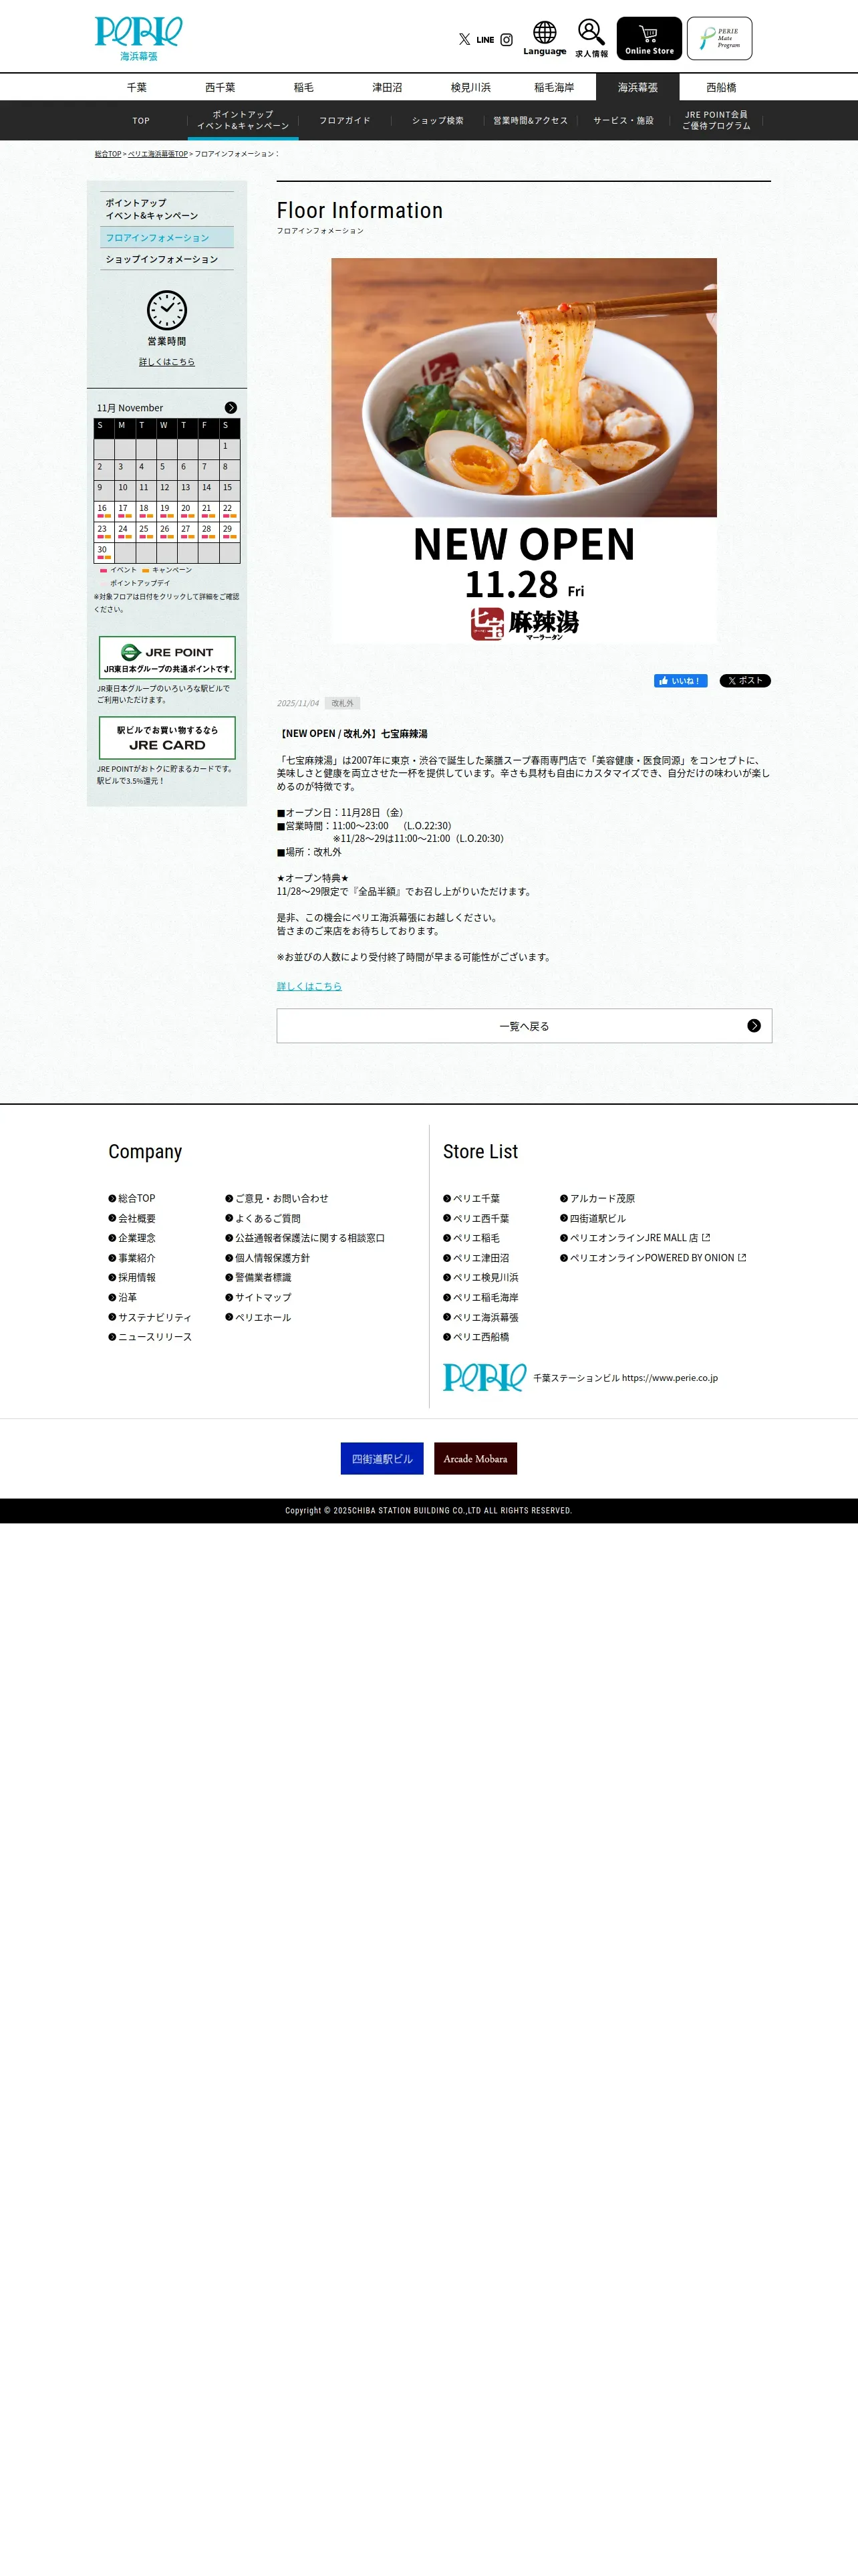Click ペリエ海浜幕張TOP breadcrumb link
Image resolution: width=858 pixels, height=2576 pixels.
158,154
